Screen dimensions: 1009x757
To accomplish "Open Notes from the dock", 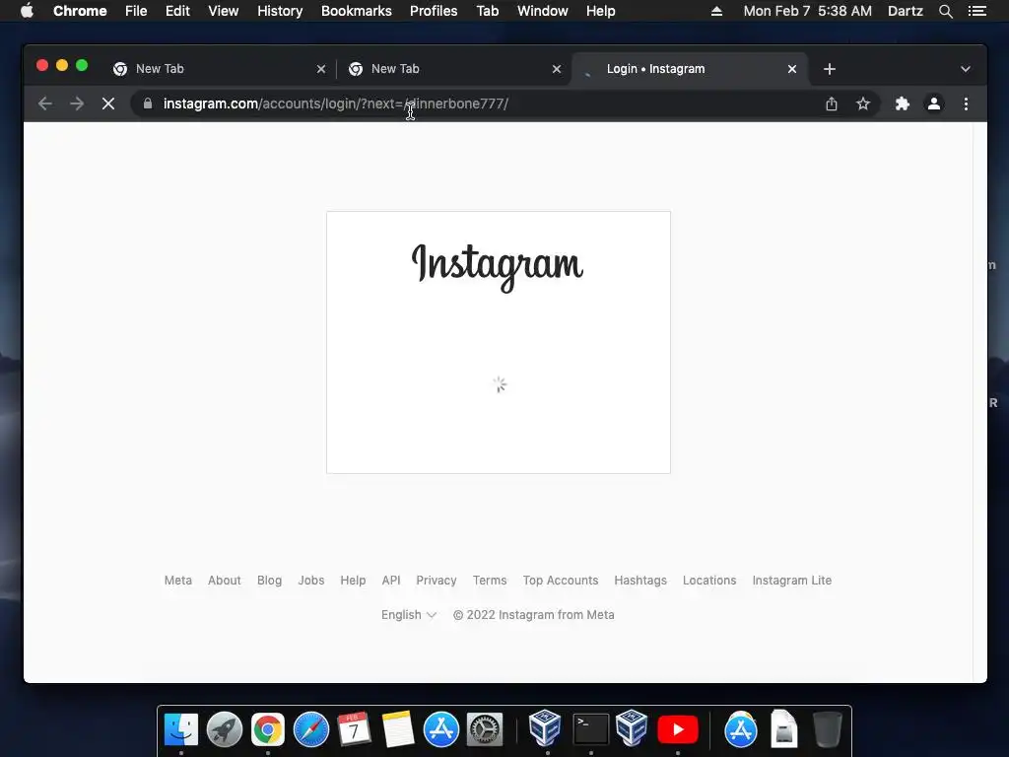I will pyautogui.click(x=398, y=729).
